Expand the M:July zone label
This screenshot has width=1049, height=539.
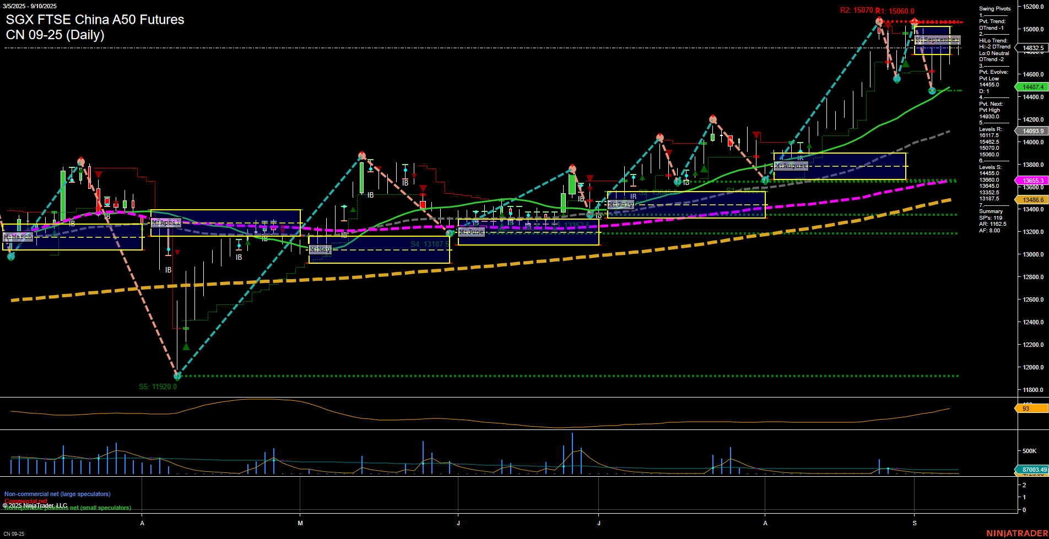621,204
